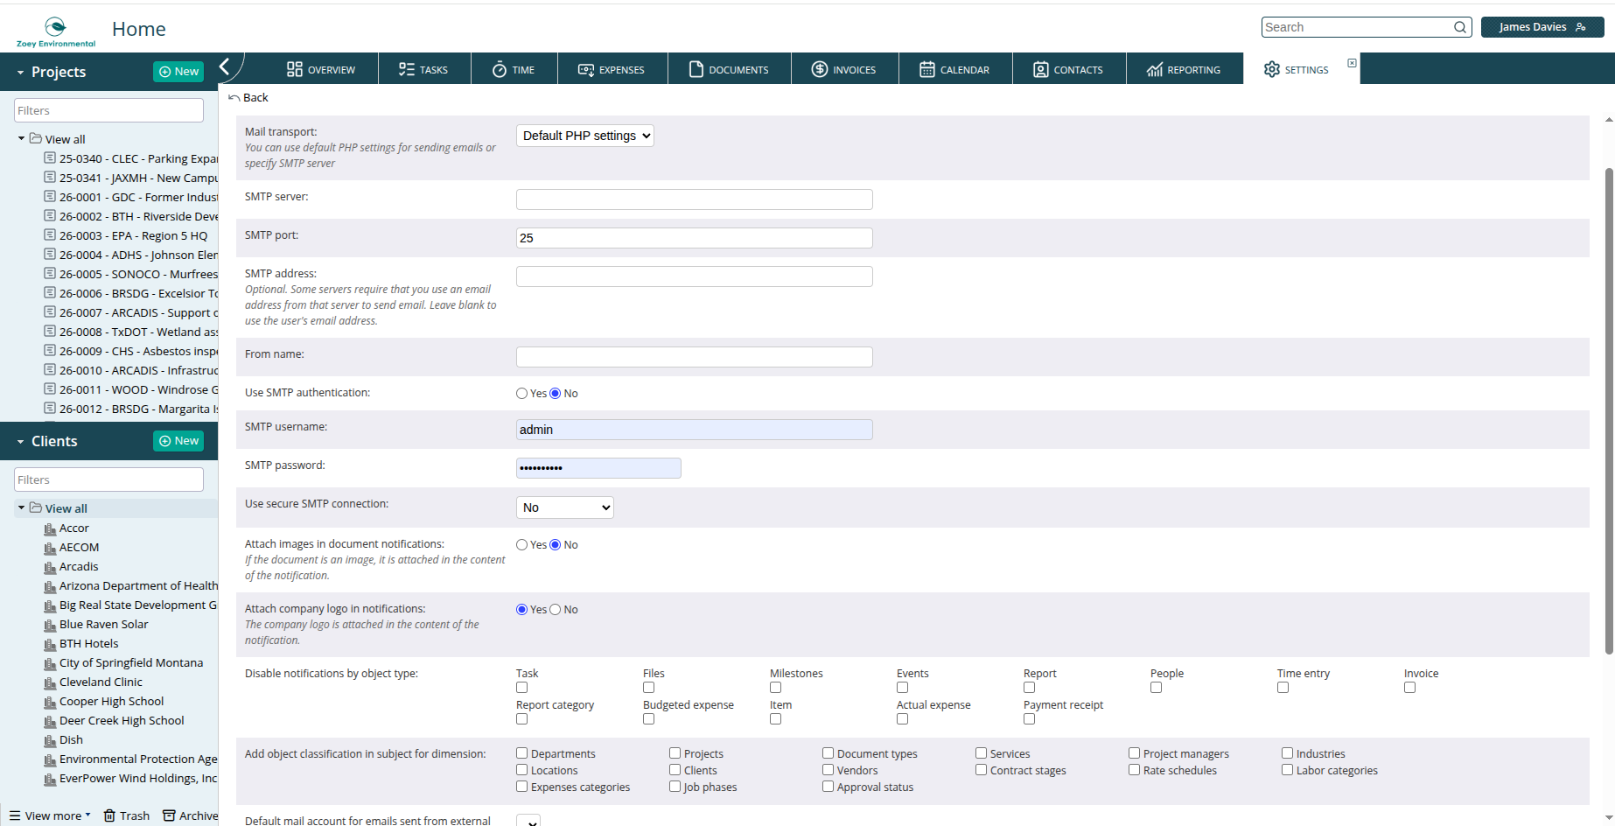Image resolution: width=1615 pixels, height=826 pixels.
Task: Click the From name input field
Action: click(695, 357)
